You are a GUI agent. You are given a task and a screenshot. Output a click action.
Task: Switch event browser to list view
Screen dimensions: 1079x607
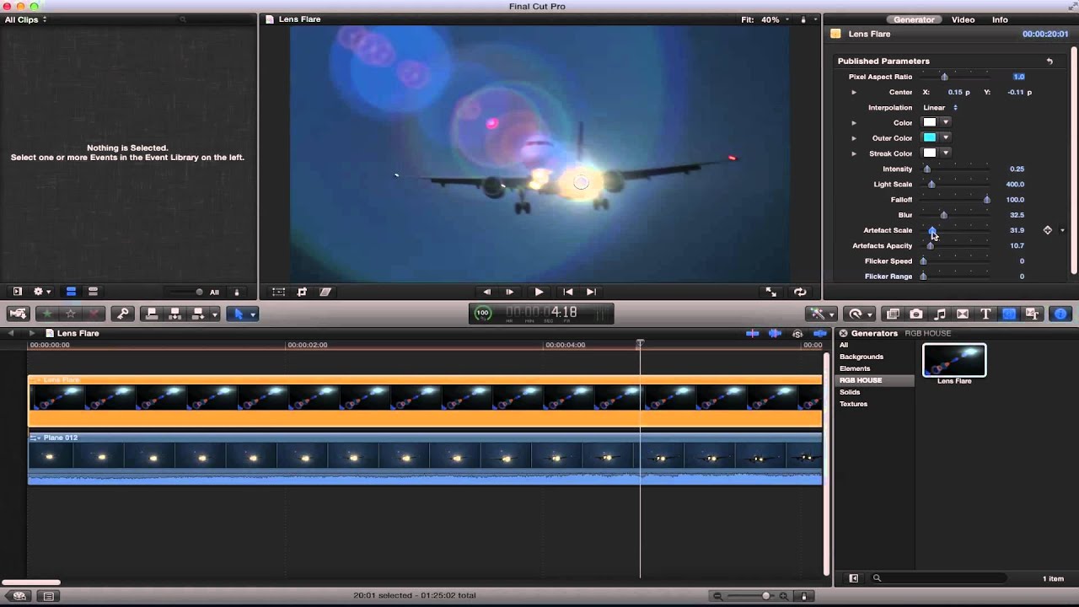93,292
